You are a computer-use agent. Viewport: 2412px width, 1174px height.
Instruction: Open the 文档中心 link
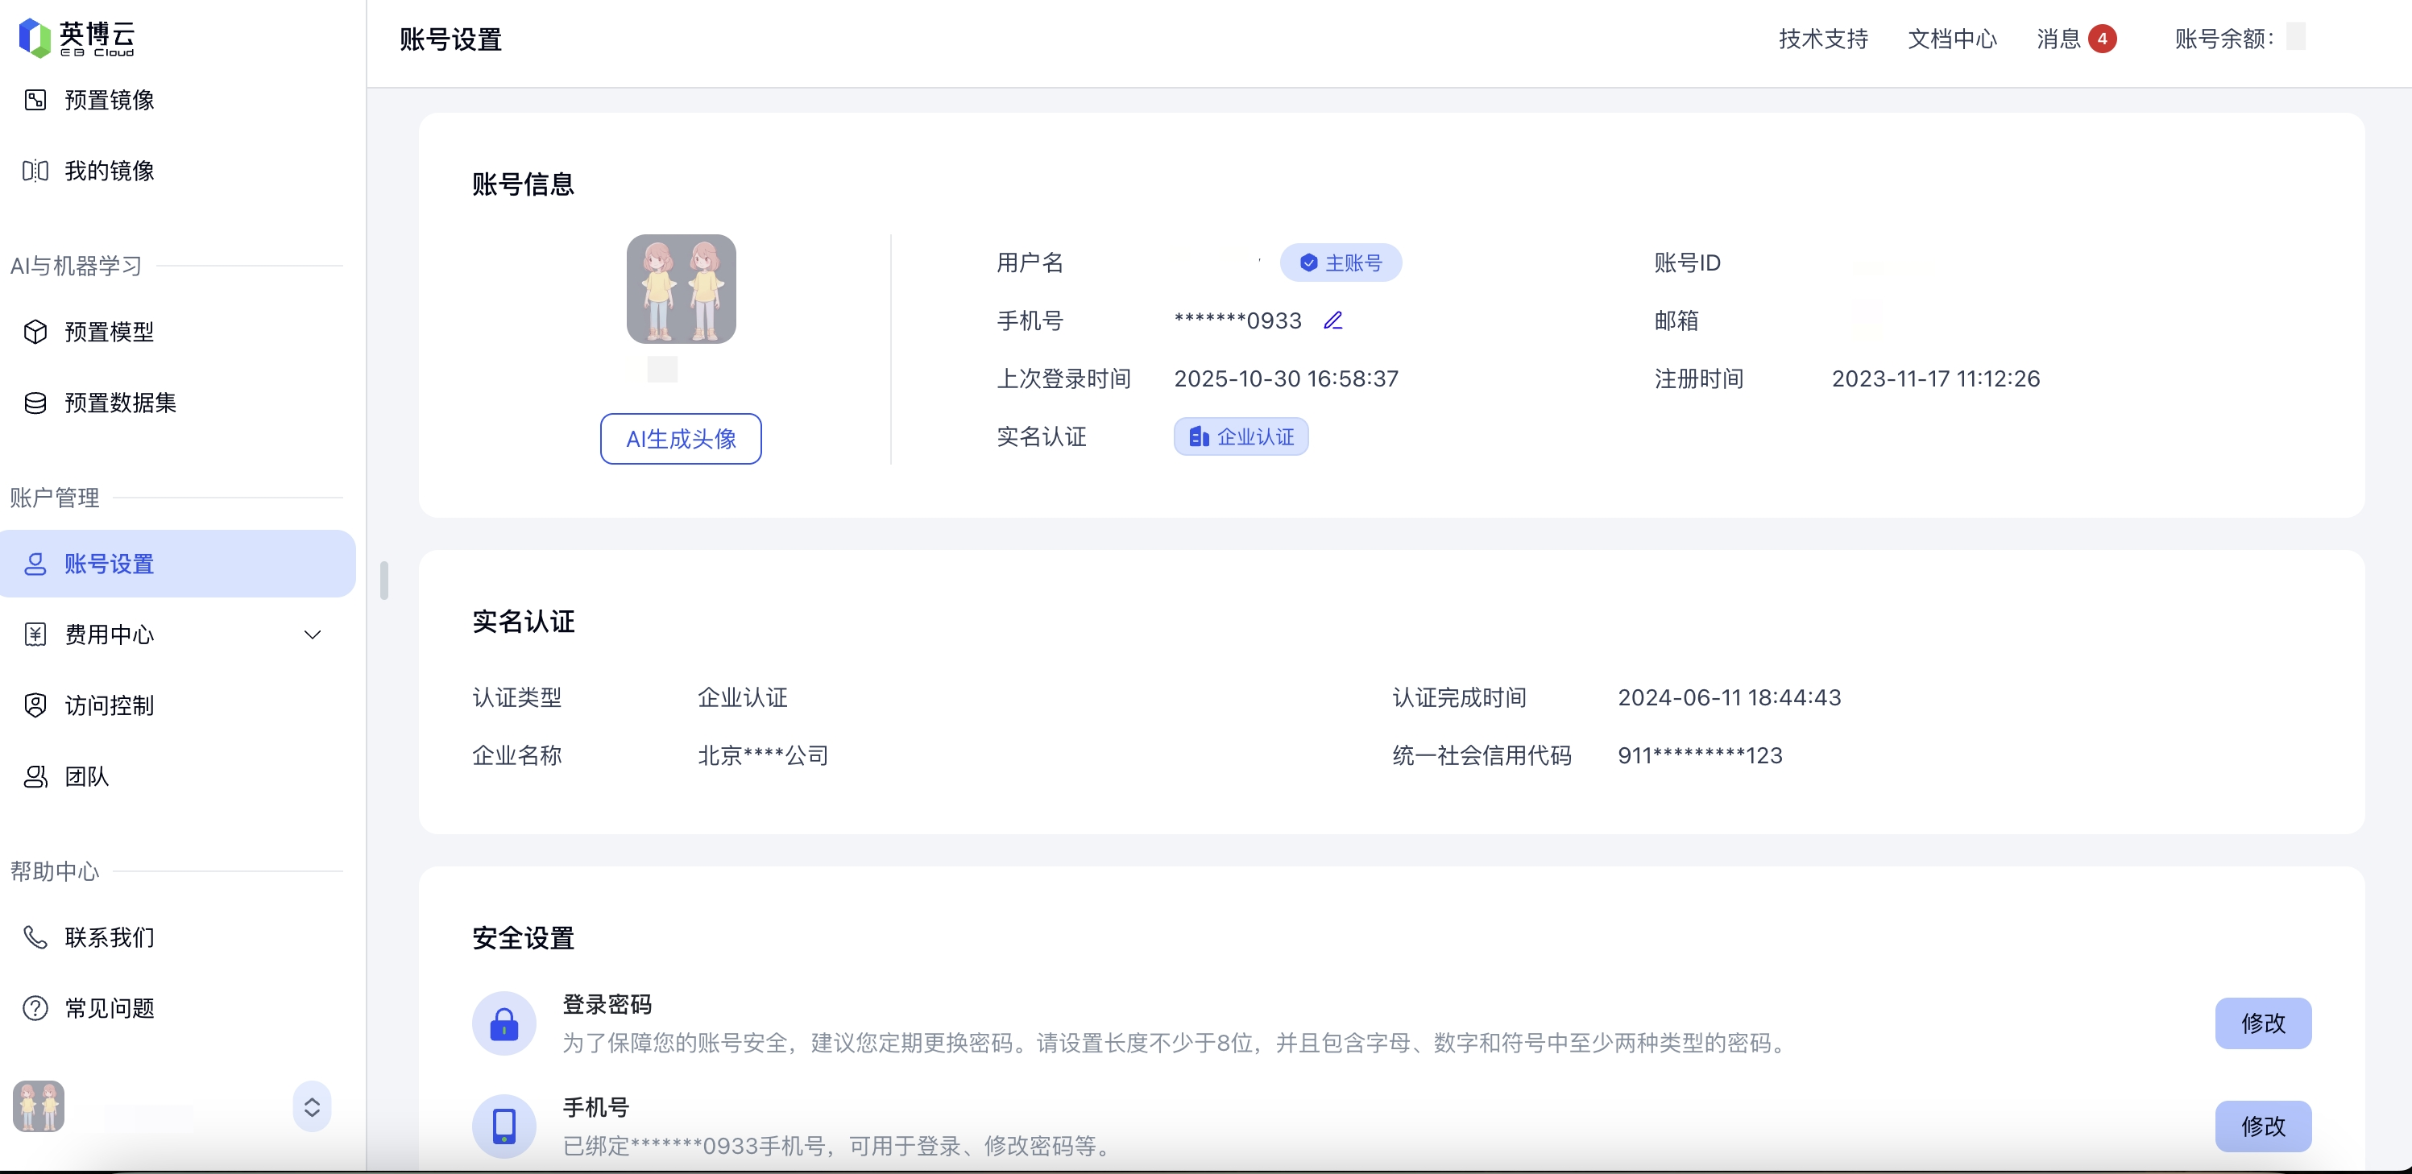(1952, 39)
